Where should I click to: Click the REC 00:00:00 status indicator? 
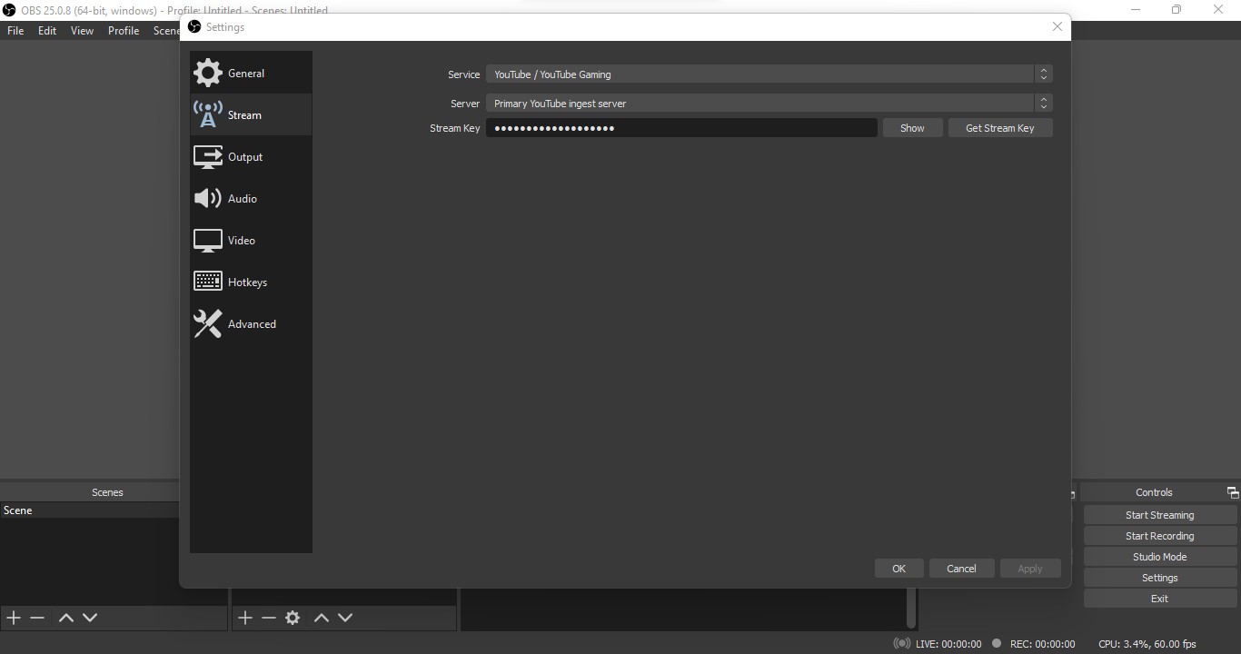tap(1033, 644)
